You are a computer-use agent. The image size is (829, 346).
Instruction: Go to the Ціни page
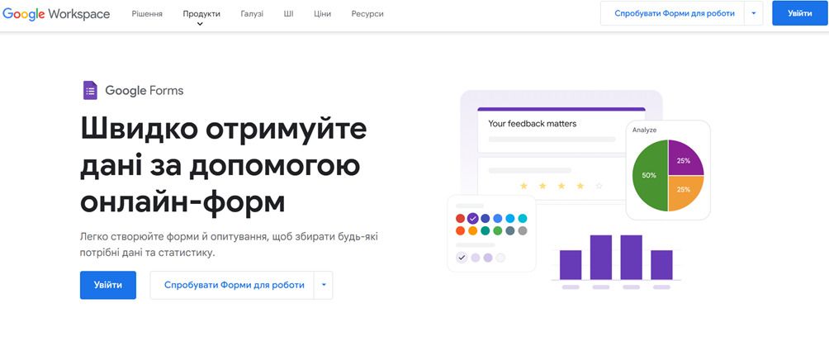[x=322, y=14]
